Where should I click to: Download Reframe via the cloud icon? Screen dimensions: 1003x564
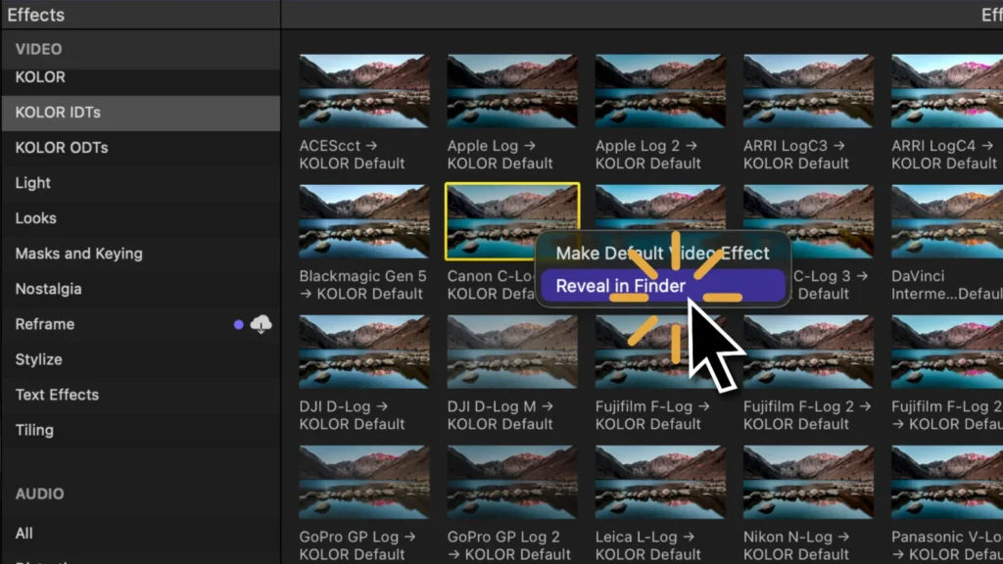(x=261, y=324)
